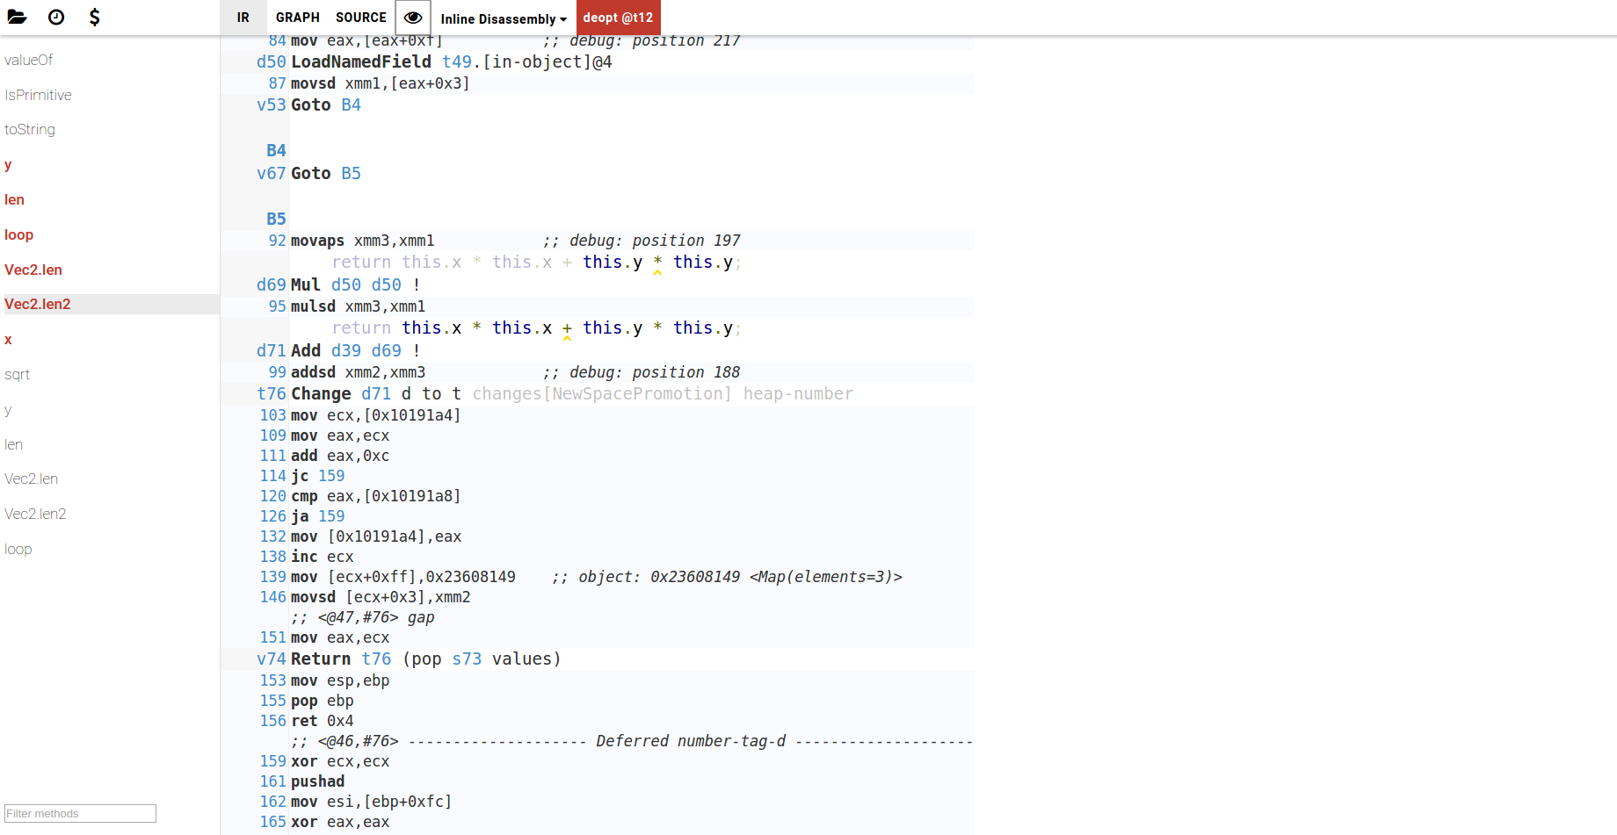
Task: Click 'movaps xmm3,xmm1' disassembly line
Action: (363, 241)
